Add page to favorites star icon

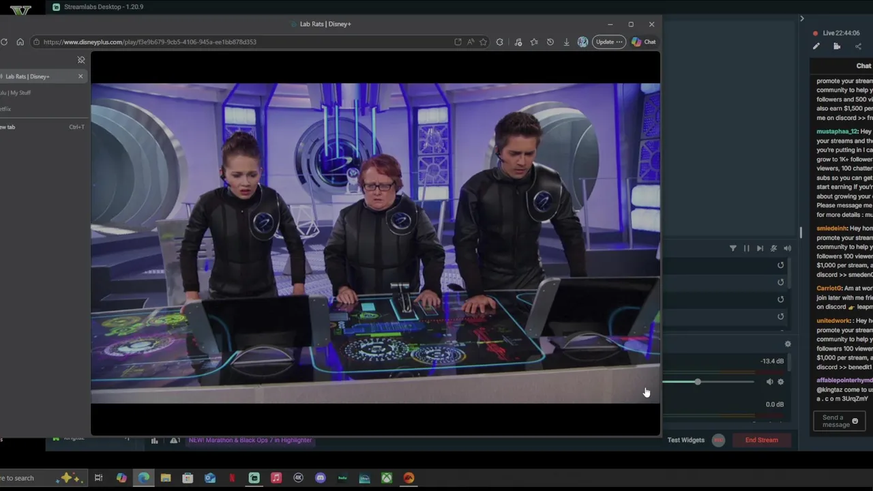483,42
